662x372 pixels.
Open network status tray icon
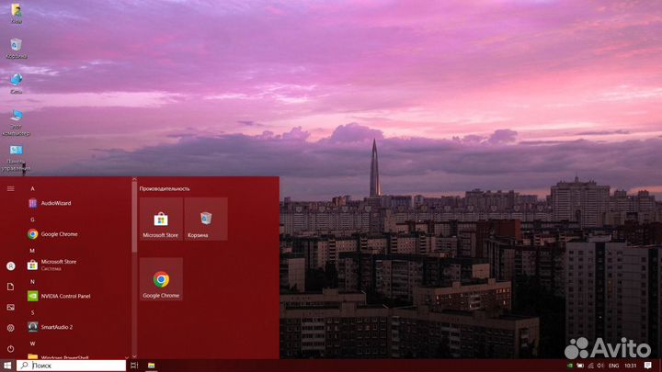tap(590, 366)
